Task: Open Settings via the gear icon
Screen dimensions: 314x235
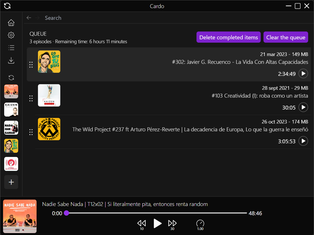Action: (x=11, y=35)
